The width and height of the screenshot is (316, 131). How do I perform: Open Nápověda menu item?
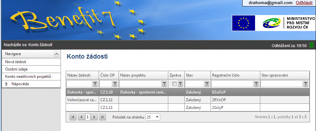coord(31,84)
